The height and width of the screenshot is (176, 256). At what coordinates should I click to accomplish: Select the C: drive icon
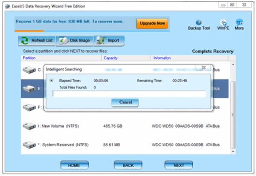29,70
